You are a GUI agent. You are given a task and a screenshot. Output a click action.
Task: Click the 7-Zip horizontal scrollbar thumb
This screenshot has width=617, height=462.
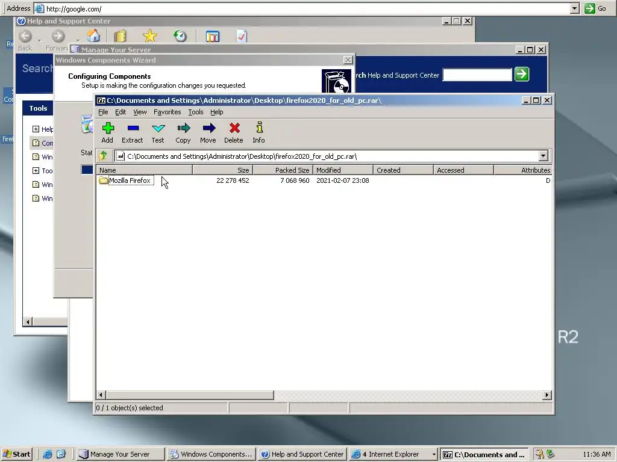pos(190,395)
